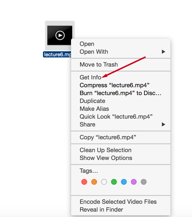Copy "lecture6.mp4" menu entry
This screenshot has height=217, width=192.
click(108, 137)
